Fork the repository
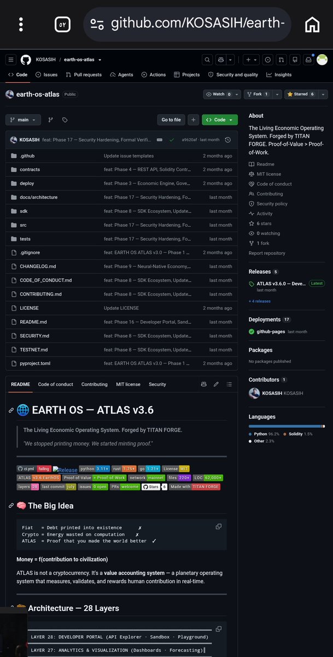The height and width of the screenshot is (657, 333). pyautogui.click(x=257, y=94)
